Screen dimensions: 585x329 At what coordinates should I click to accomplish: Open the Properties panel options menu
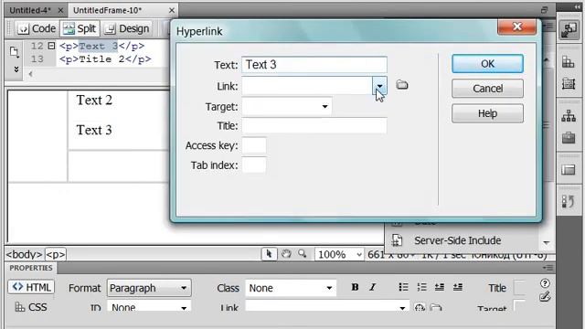click(x=548, y=268)
